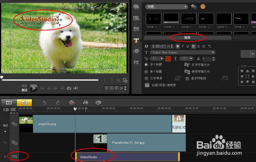
Task: Select the Placeholder 01_4x3.jpg overlay clip
Action: (139, 143)
